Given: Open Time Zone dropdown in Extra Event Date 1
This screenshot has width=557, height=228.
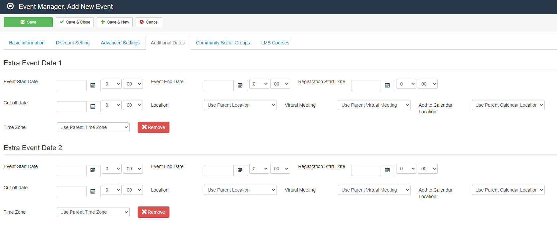Looking at the screenshot, I should (x=93, y=127).
